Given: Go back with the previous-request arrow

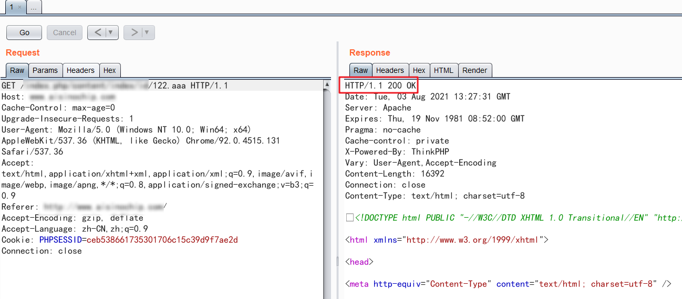Looking at the screenshot, I should 98,33.
